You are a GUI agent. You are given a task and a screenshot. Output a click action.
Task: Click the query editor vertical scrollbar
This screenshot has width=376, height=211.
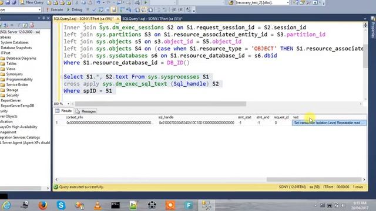tap(365, 56)
